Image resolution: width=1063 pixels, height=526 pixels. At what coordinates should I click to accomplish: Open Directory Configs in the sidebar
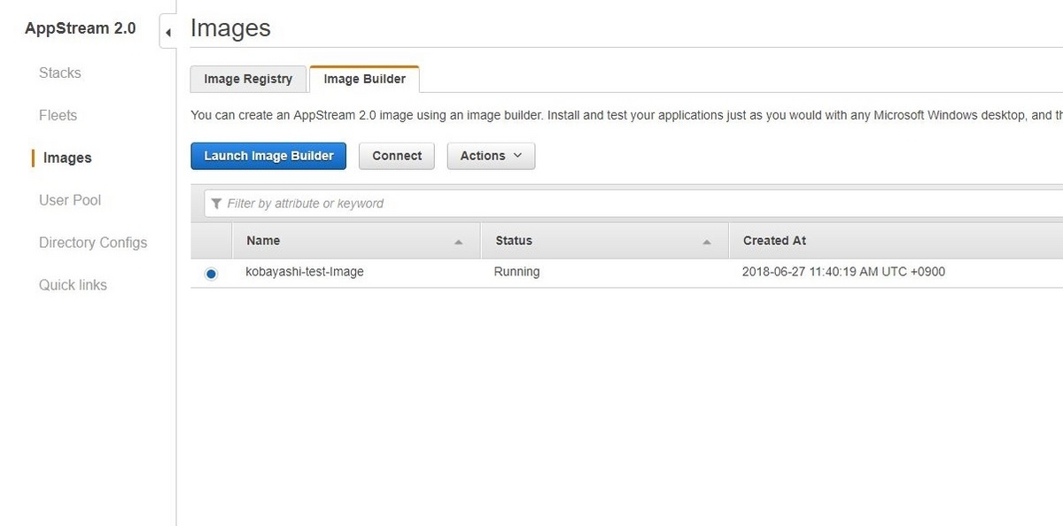tap(93, 243)
